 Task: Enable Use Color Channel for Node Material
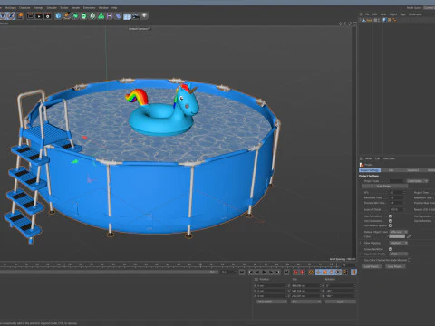pyautogui.click(x=410, y=260)
